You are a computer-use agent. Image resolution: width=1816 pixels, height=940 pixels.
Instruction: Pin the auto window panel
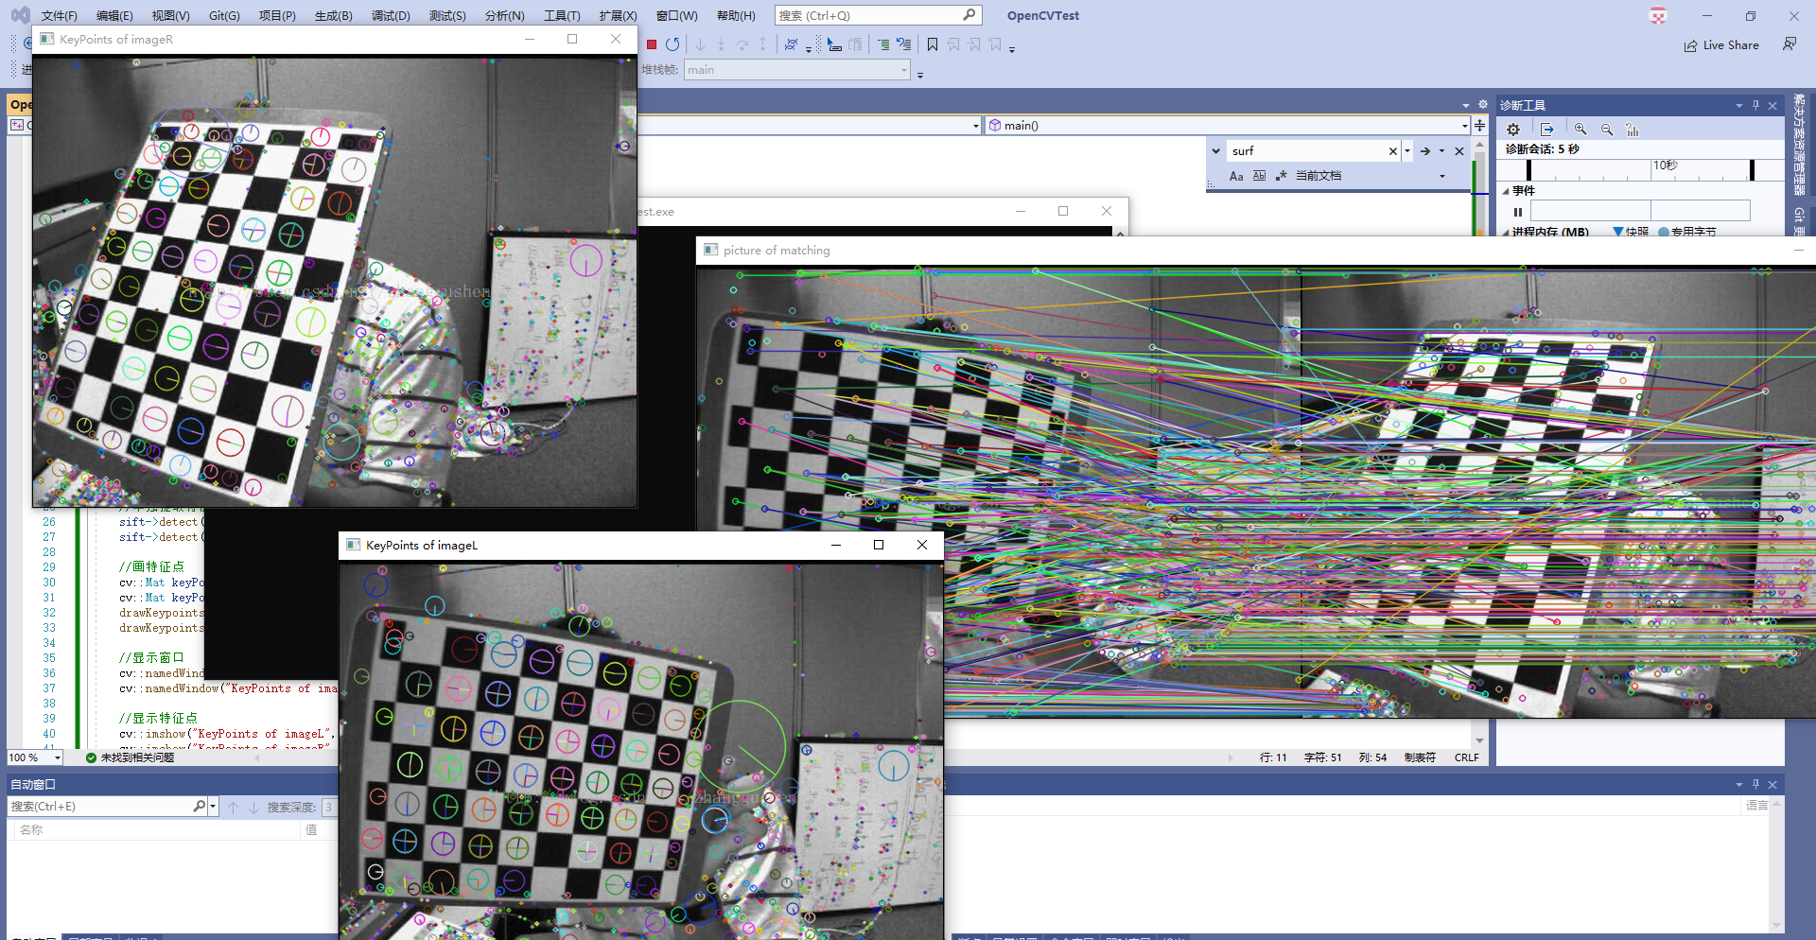(x=1755, y=785)
